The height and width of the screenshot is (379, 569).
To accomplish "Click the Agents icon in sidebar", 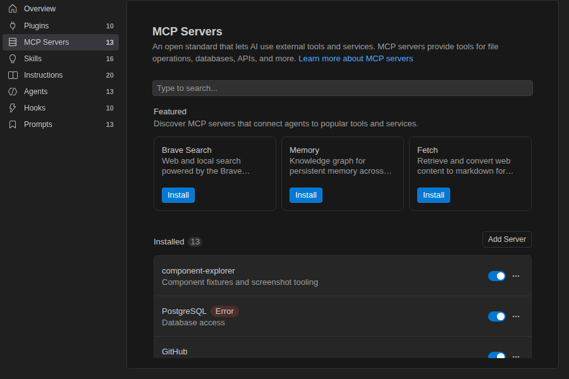I will coord(13,92).
